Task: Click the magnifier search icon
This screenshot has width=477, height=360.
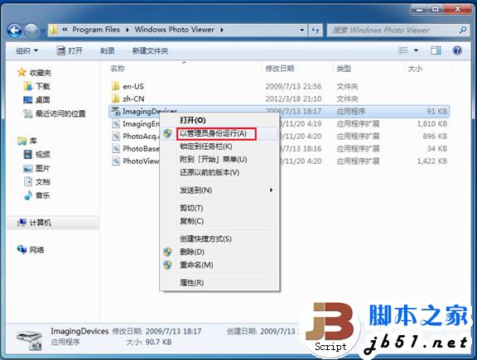Action: (463, 30)
